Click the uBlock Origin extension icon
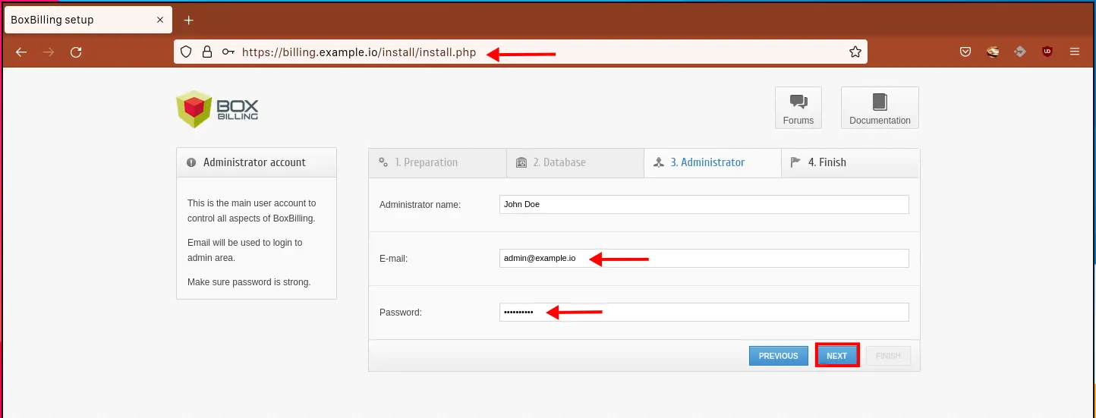1096x418 pixels. (1047, 52)
